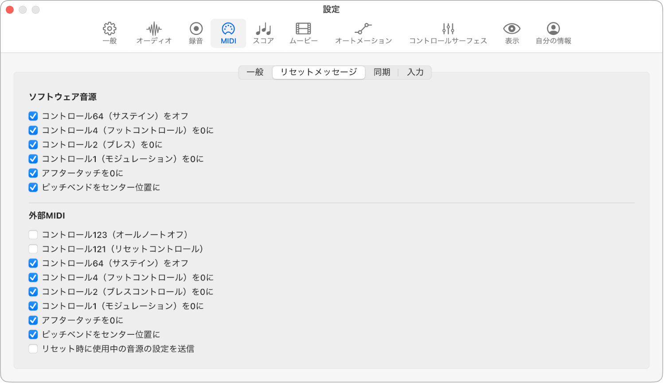Screen dimensions: 664x383
Task: Enable コントロール121（リセットコントロール）
Action: (x=33, y=249)
